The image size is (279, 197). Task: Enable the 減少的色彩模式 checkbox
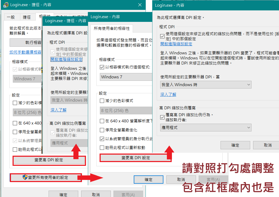click(102, 101)
